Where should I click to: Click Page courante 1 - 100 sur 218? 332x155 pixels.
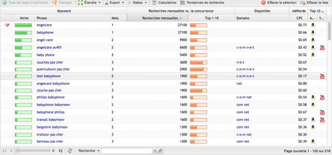[x=307, y=151]
